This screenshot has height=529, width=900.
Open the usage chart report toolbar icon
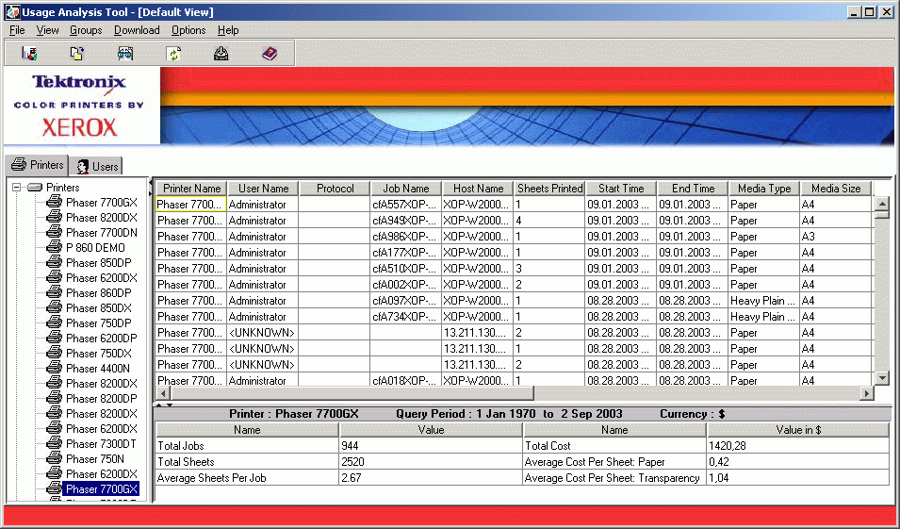(x=29, y=54)
